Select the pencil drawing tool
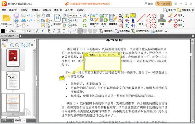The image size is (195, 124). coord(170,16)
